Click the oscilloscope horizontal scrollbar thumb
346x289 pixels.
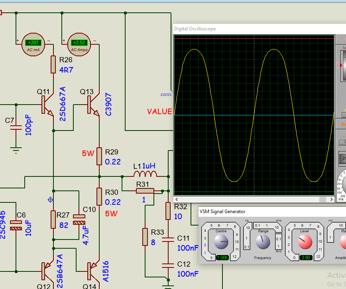tap(322, 199)
